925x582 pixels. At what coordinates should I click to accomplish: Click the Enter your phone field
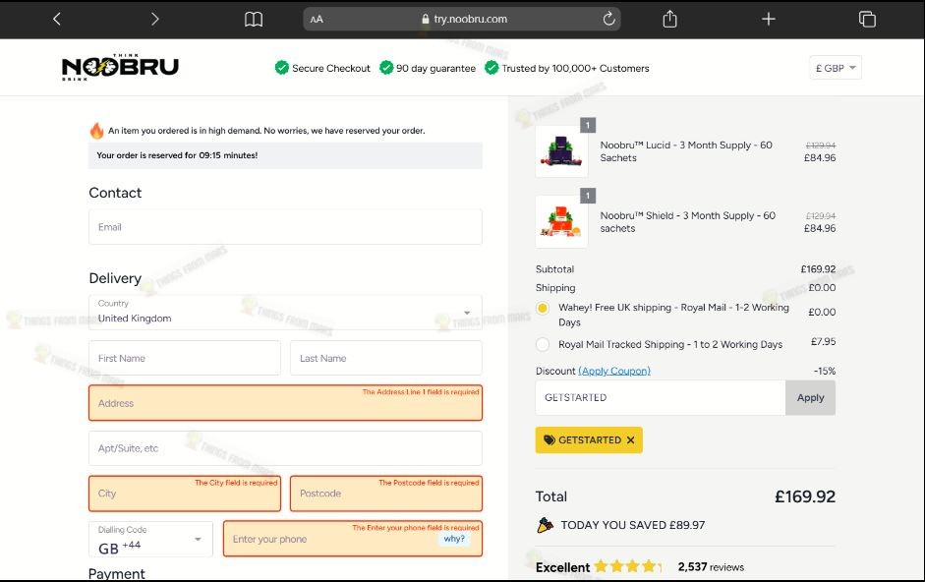(x=353, y=539)
